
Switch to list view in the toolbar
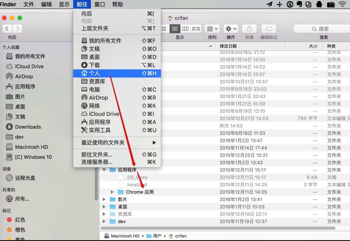pyautogui.click(x=174, y=29)
